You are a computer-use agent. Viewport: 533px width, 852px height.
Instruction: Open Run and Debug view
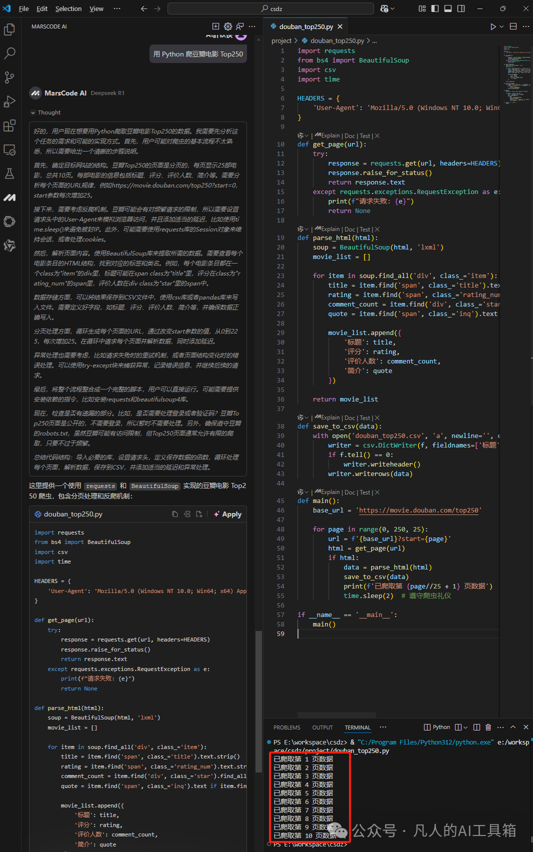tap(9, 101)
